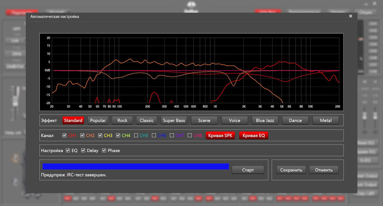Click the frequency response graph area
The image size is (383, 206).
[191, 72]
